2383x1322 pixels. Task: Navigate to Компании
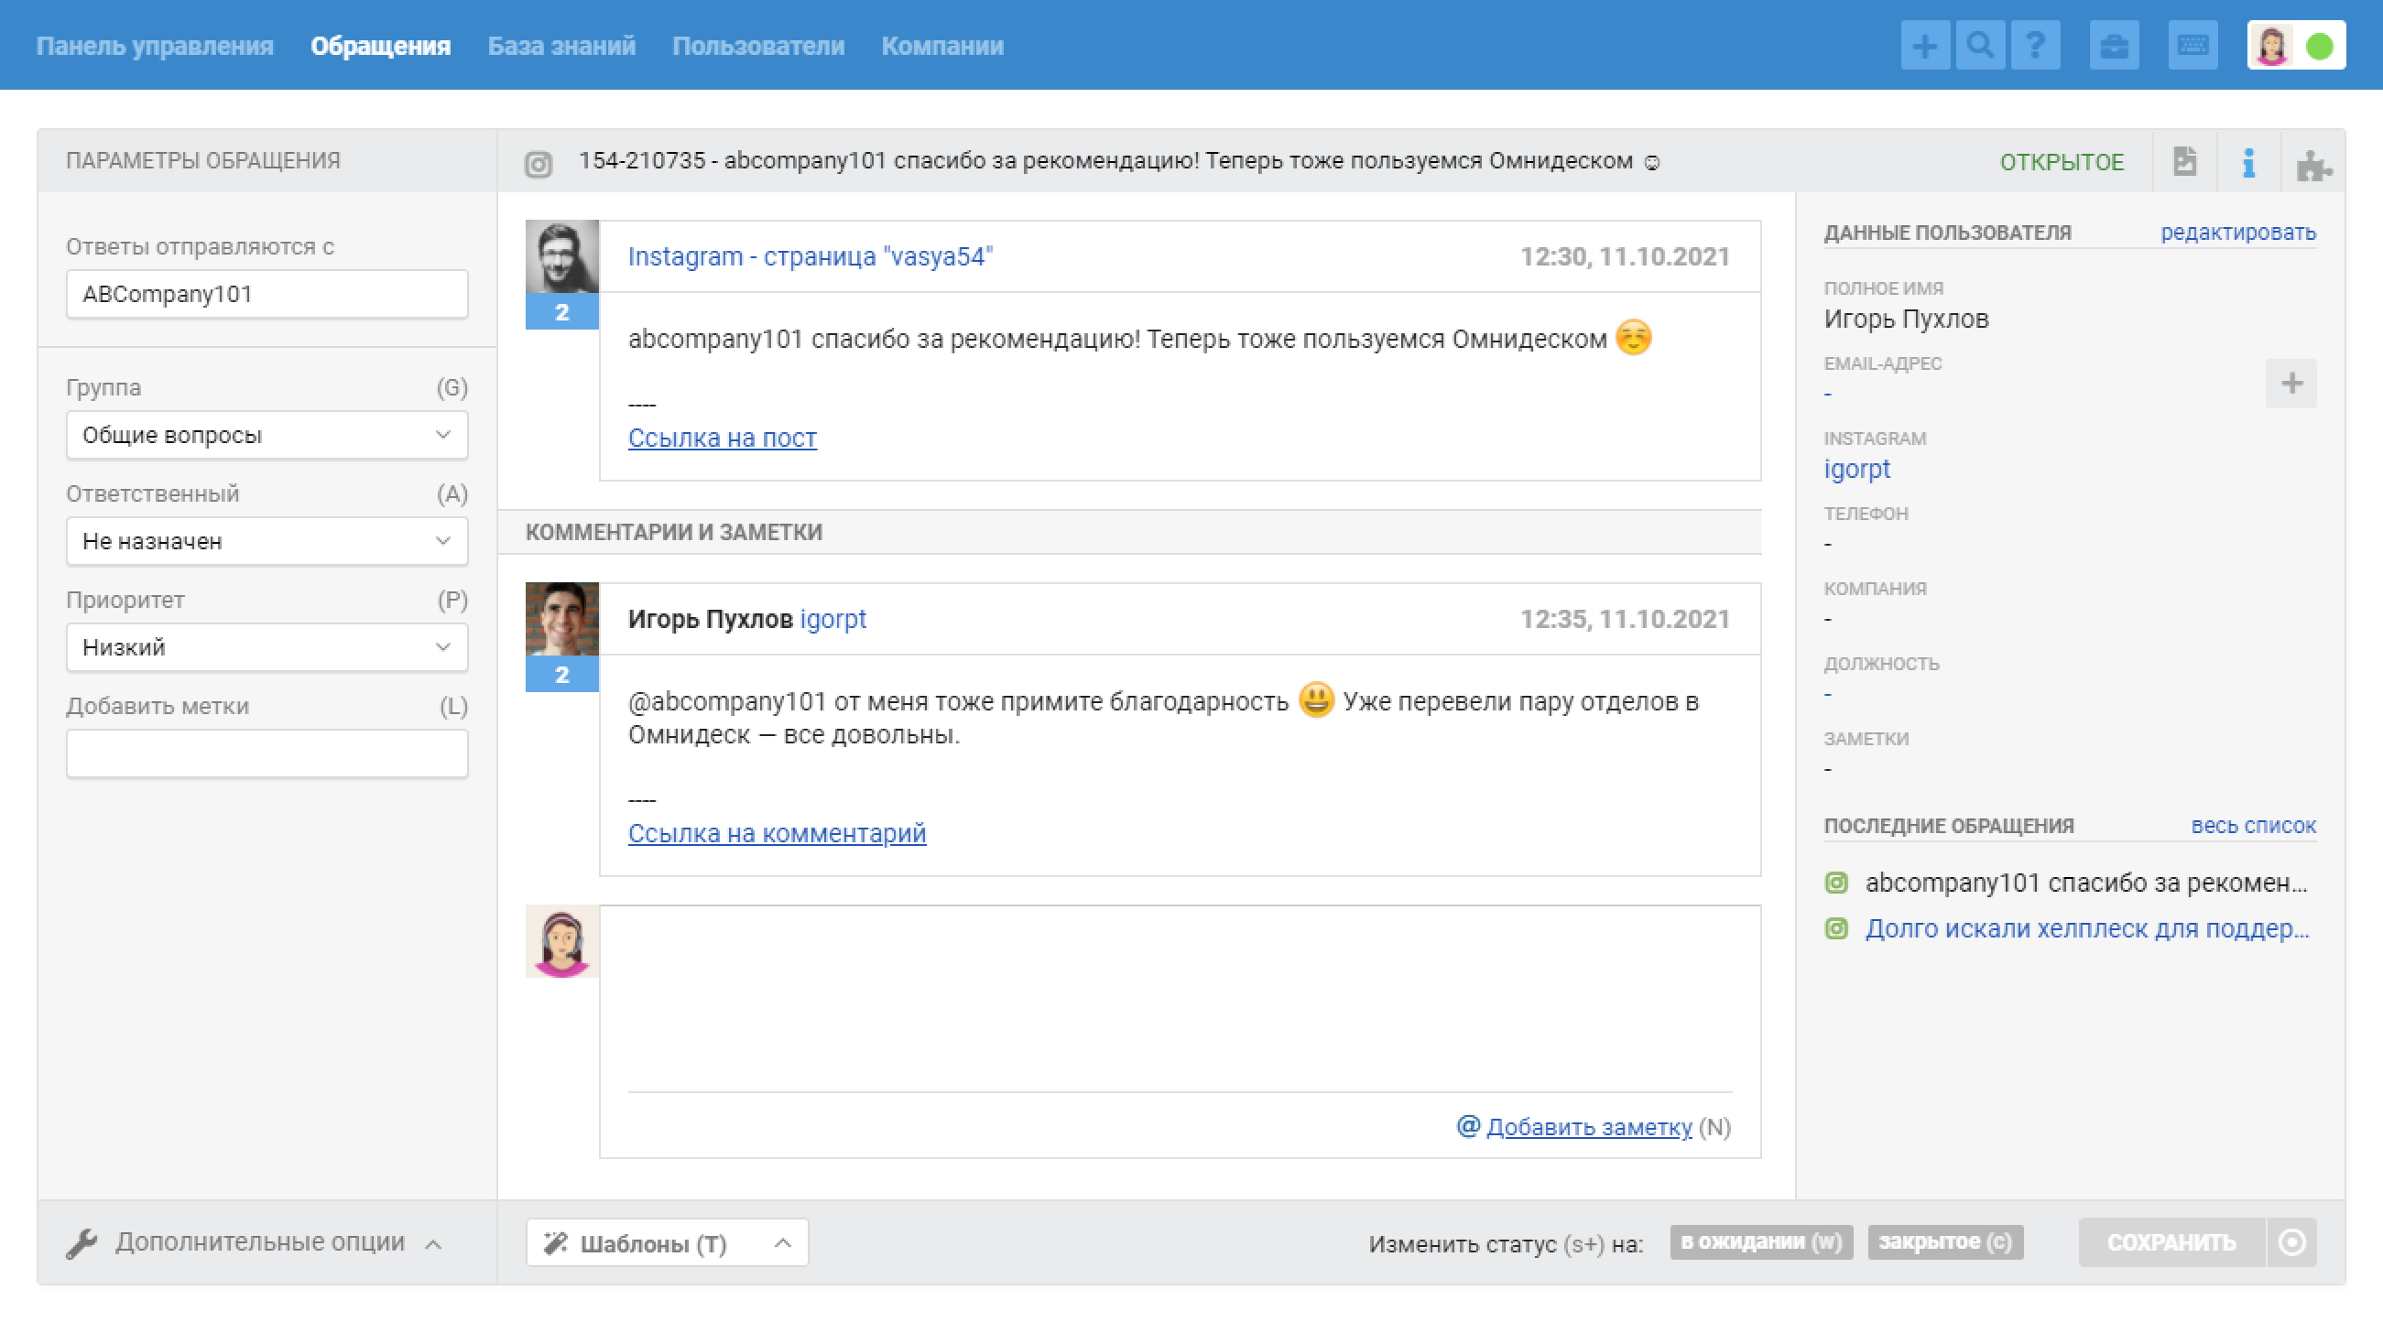tap(941, 45)
